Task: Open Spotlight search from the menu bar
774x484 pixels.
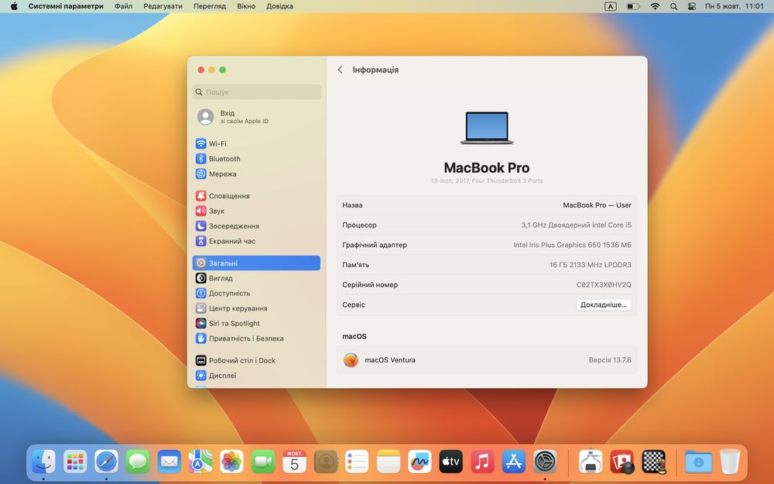Action: coord(674,6)
